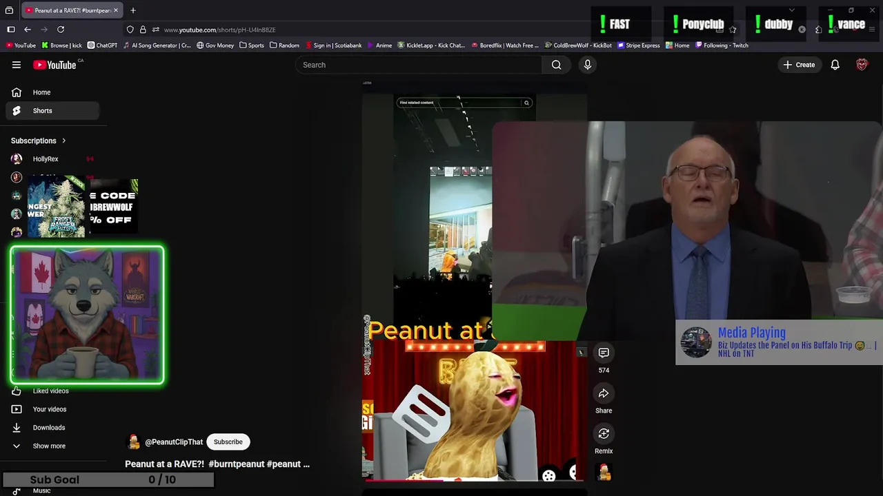
Task: Open the Gov Money bookmark
Action: 215,45
